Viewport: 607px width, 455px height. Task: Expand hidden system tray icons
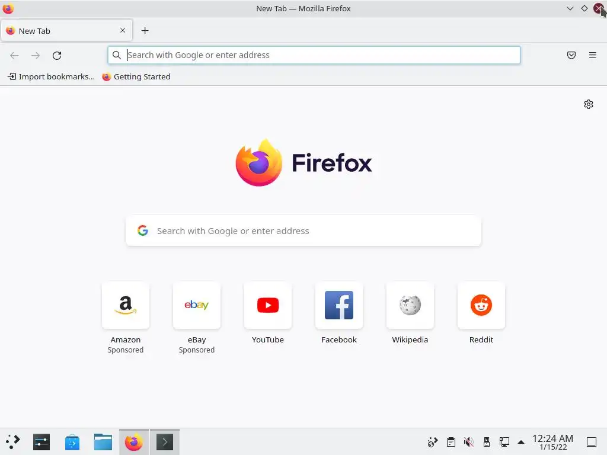[521, 442]
